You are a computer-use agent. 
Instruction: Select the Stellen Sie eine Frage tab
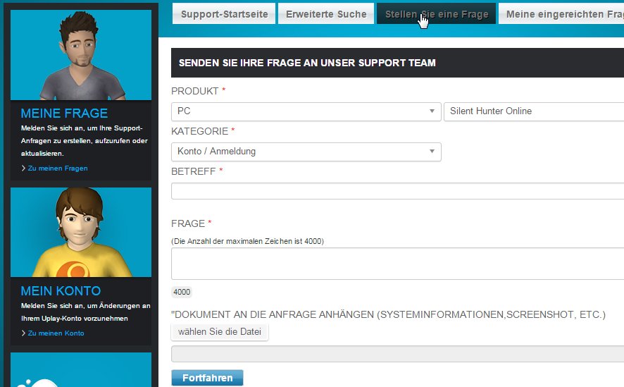click(x=436, y=14)
